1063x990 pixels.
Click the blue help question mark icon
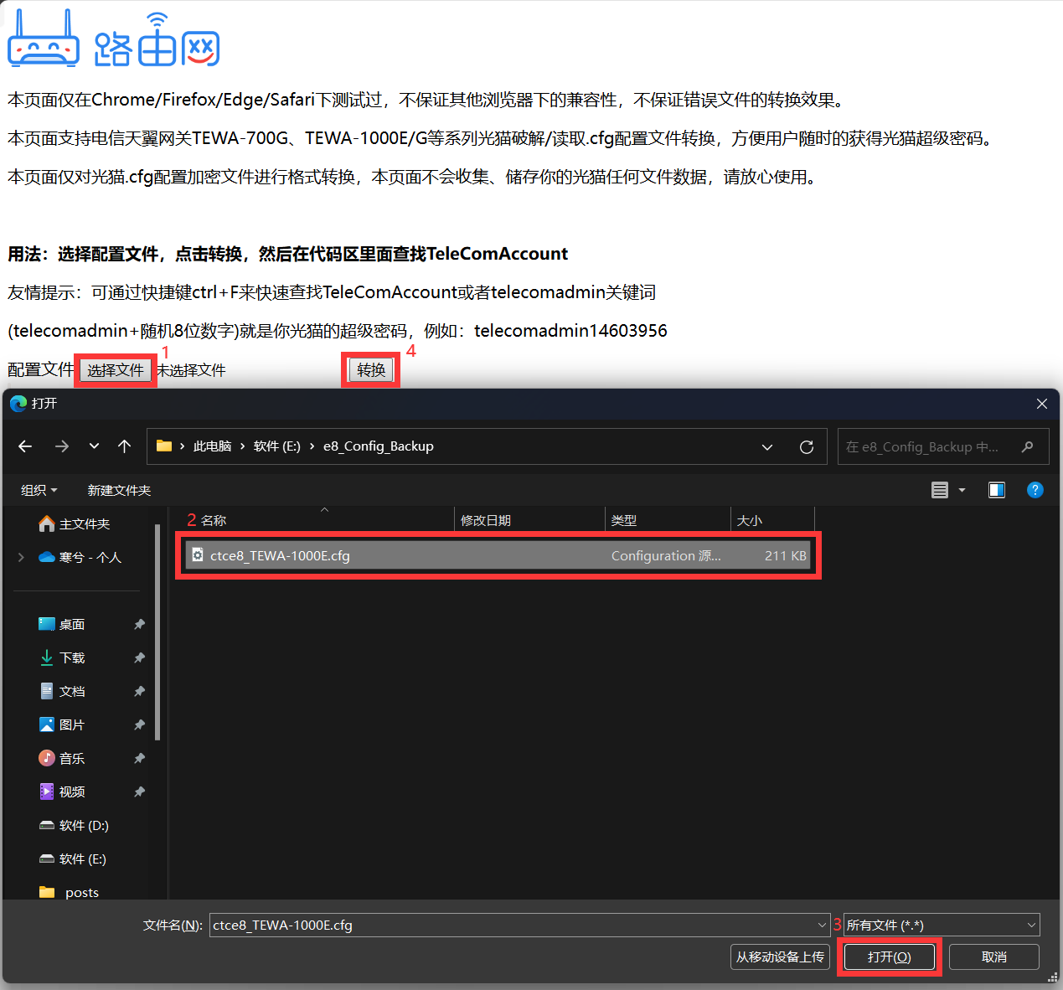click(1035, 490)
